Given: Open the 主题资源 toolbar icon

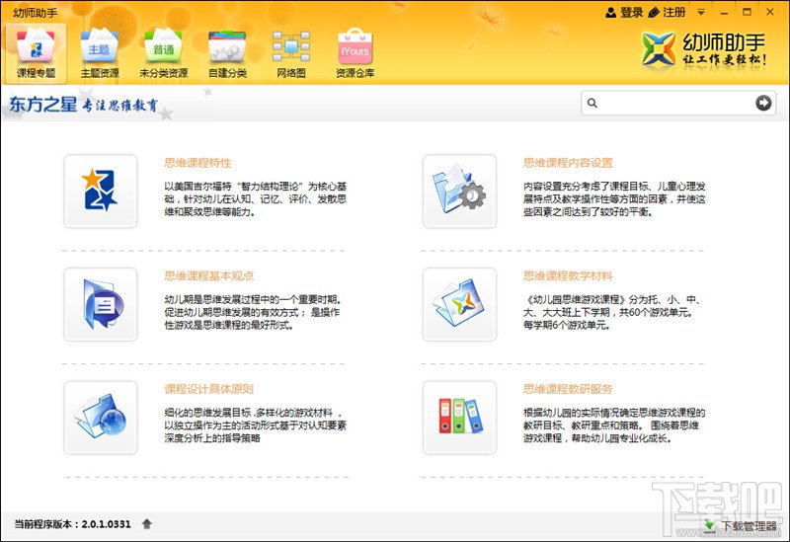Looking at the screenshot, I should (100, 53).
